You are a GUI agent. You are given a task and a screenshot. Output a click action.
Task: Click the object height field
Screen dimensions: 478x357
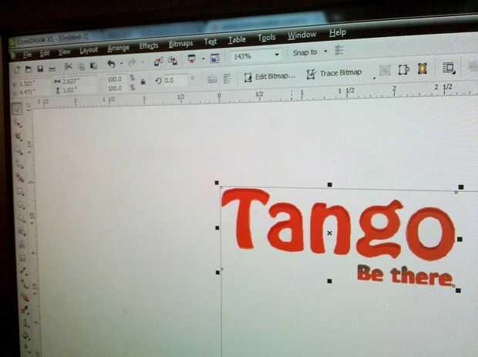point(77,90)
